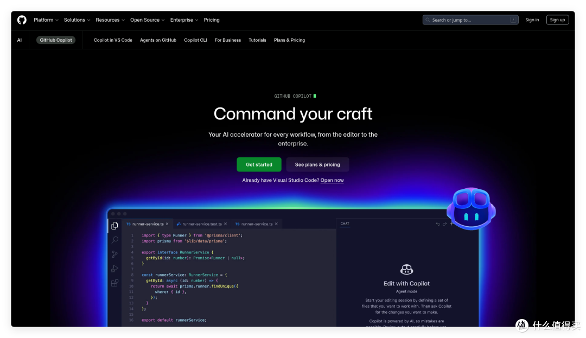586x338 pixels.
Task: Focus the Search or jump to field
Action: pos(470,20)
